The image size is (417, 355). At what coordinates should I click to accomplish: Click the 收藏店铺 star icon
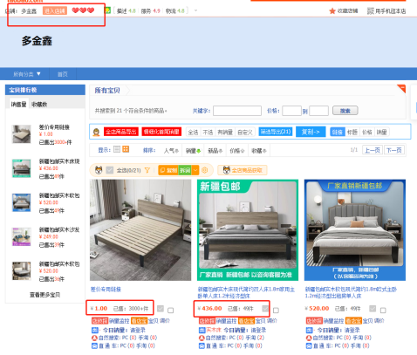(332, 11)
